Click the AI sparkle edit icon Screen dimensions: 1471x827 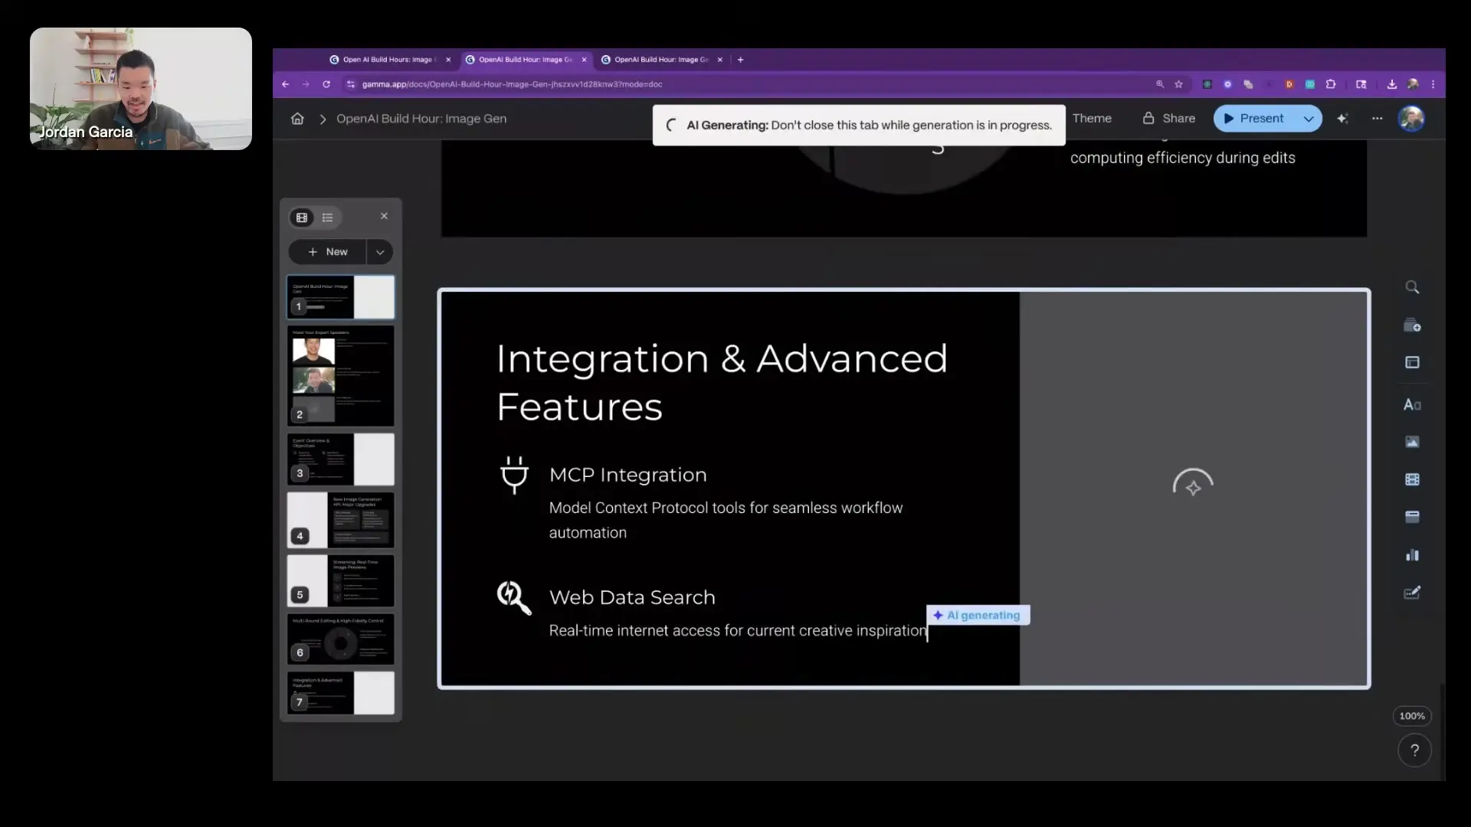1342,119
